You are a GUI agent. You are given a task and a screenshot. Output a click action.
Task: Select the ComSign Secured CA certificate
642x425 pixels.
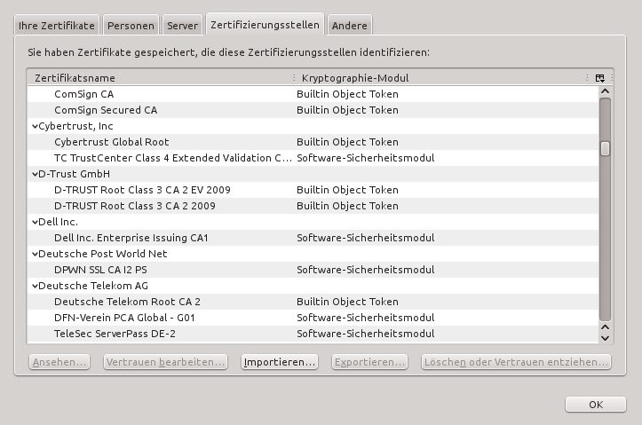106,110
